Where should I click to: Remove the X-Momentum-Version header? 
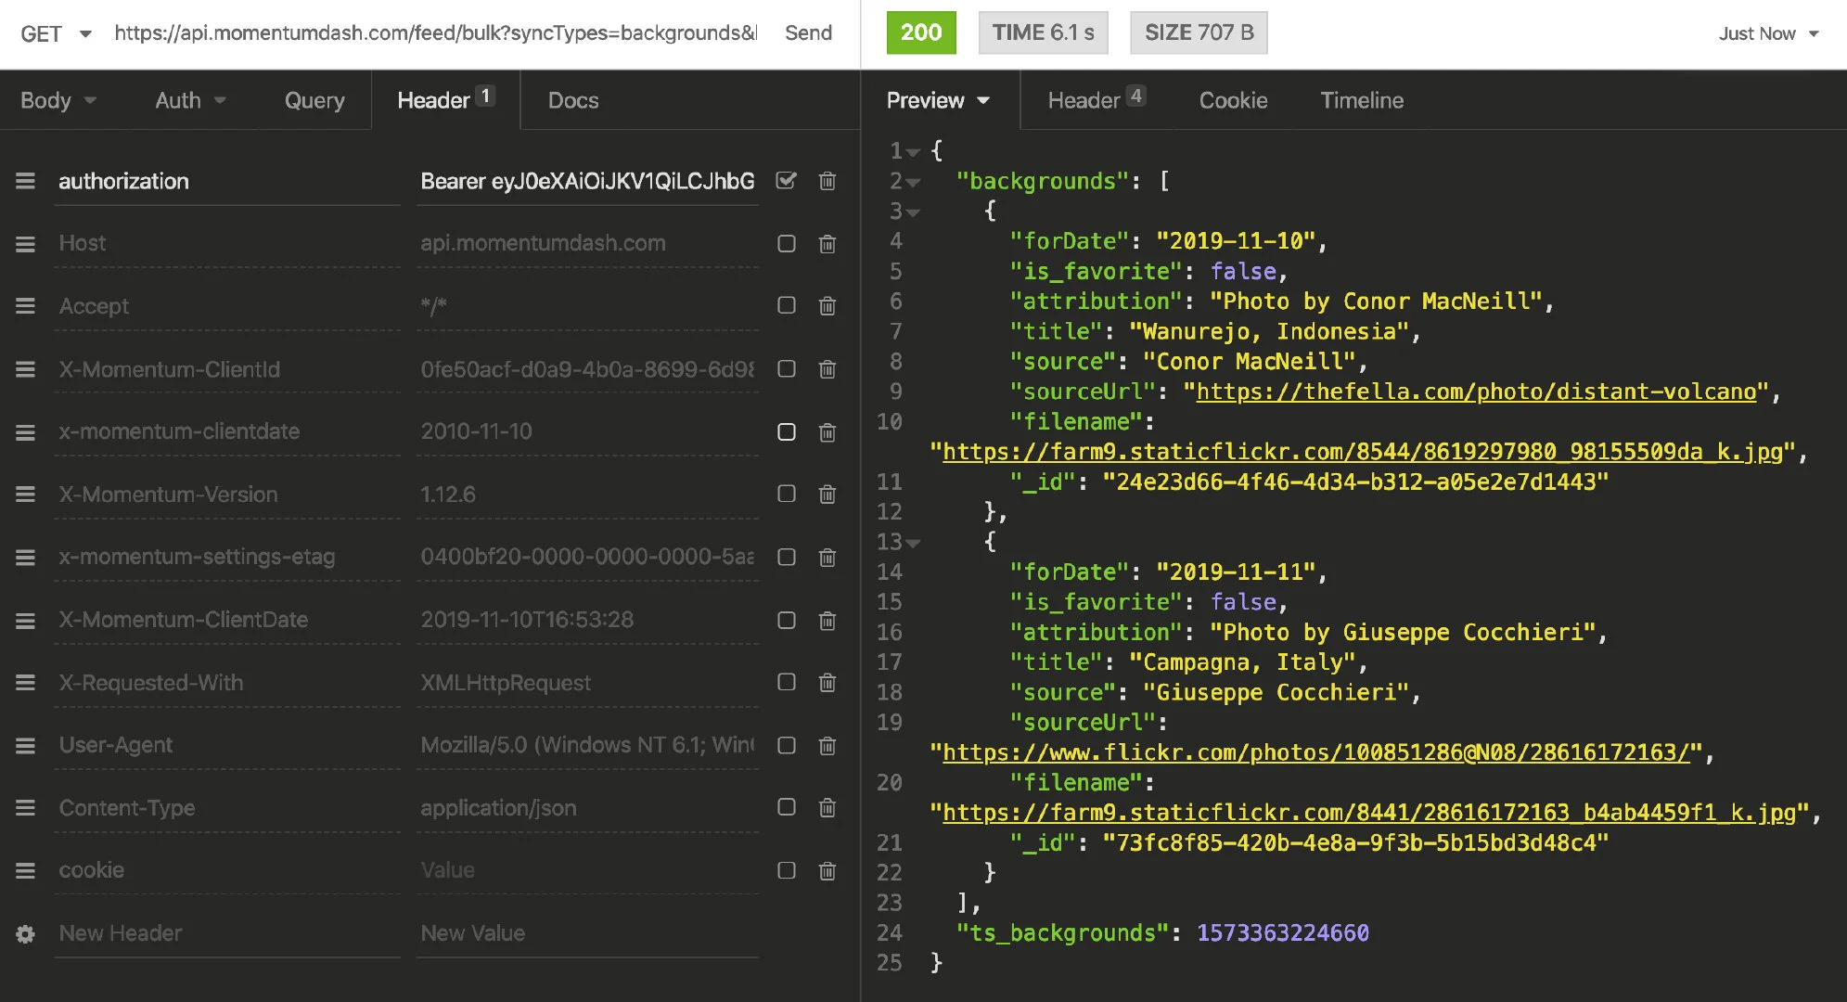coord(827,495)
